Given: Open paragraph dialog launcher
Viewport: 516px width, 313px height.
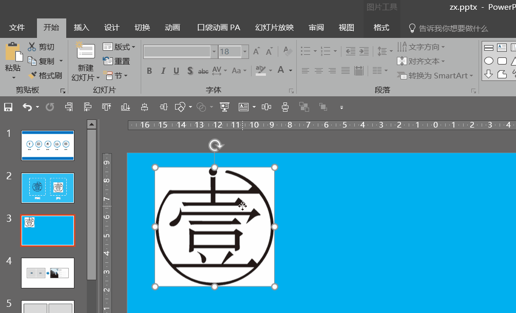Looking at the screenshot, I should [x=473, y=91].
